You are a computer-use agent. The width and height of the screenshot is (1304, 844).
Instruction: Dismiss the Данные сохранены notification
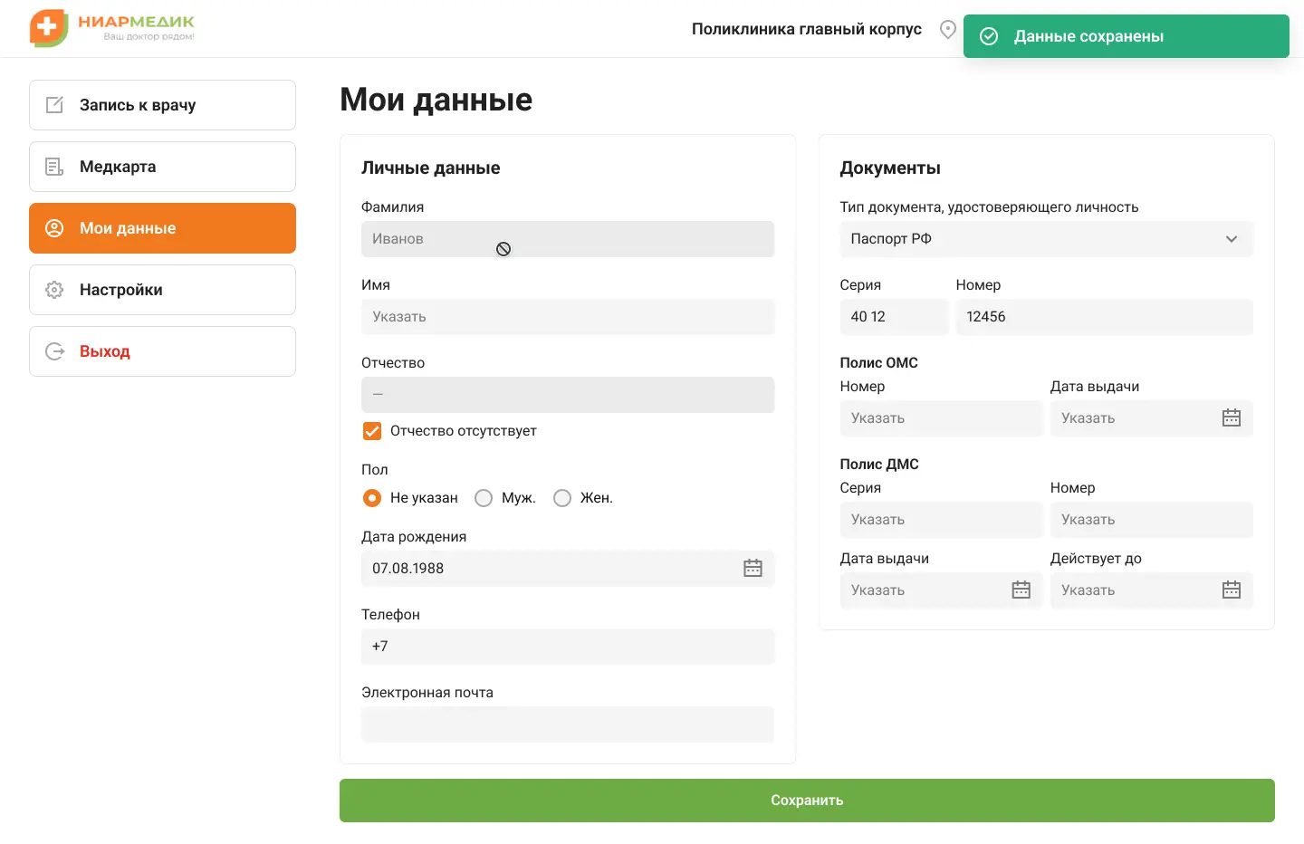click(x=1126, y=36)
